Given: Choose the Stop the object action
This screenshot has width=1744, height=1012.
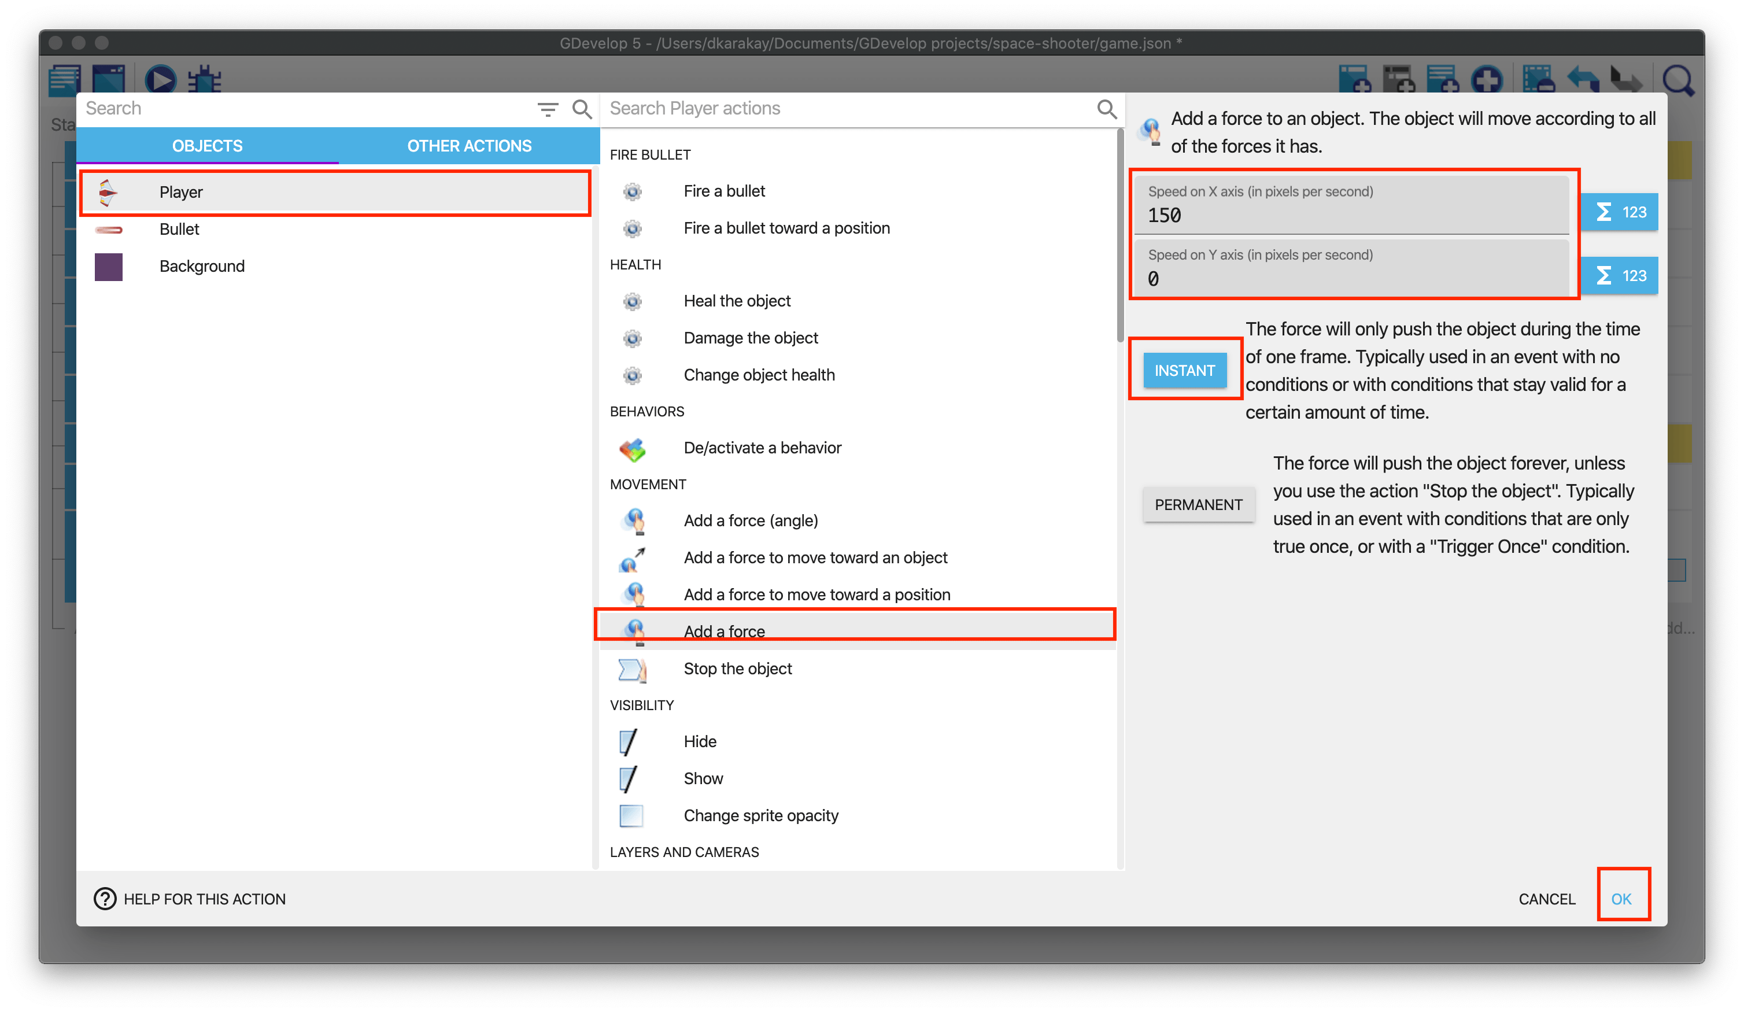Looking at the screenshot, I should [x=737, y=668].
